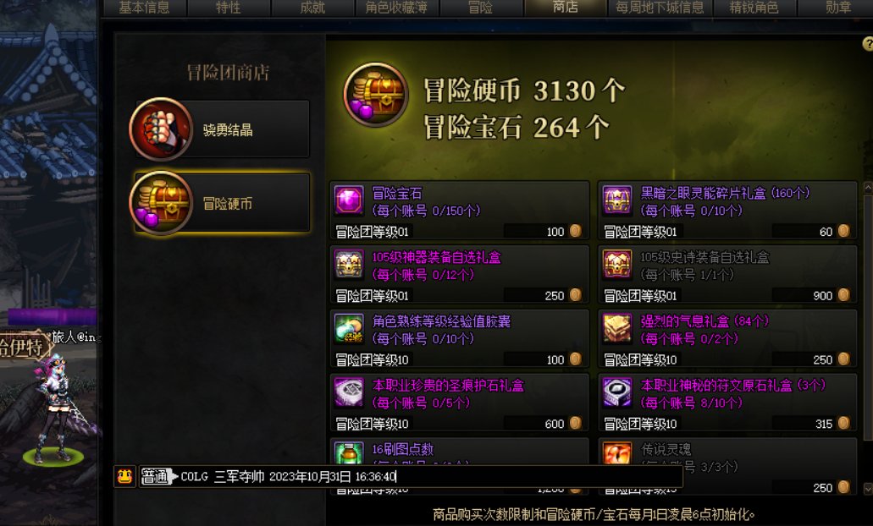
Task: Switch to the 基本信息 tab
Action: click(145, 8)
